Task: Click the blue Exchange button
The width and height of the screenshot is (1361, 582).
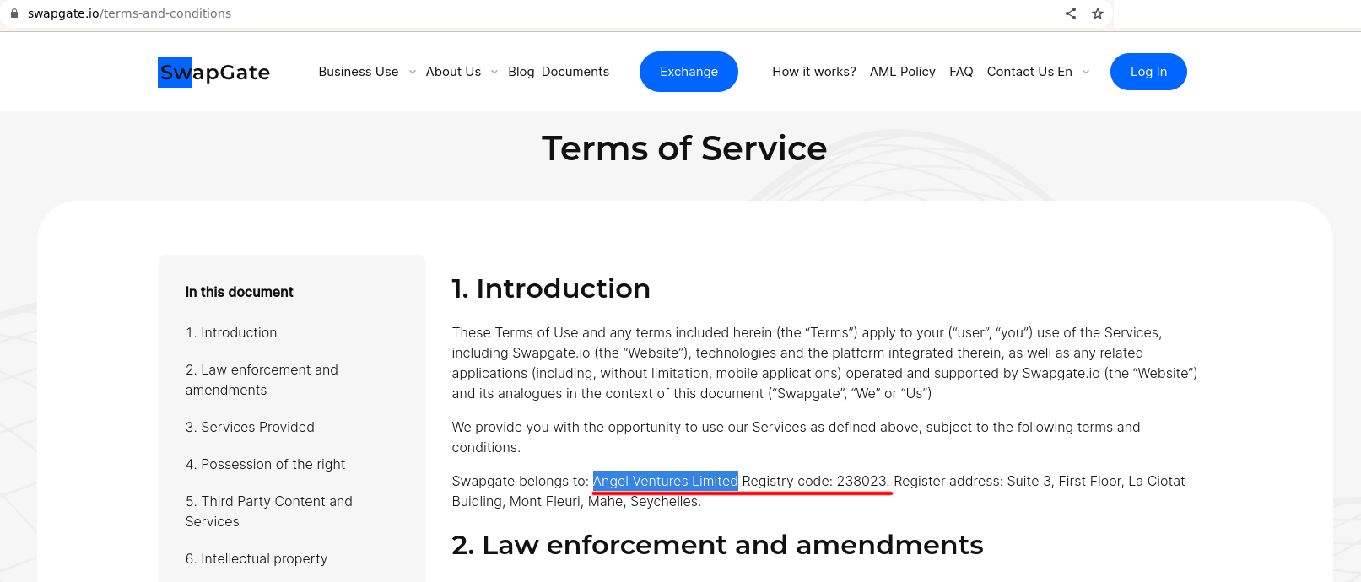Action: pyautogui.click(x=689, y=72)
